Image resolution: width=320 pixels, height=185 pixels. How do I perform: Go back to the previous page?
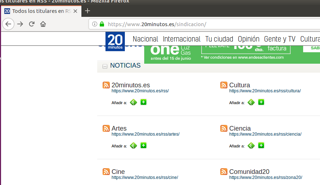coord(8,24)
